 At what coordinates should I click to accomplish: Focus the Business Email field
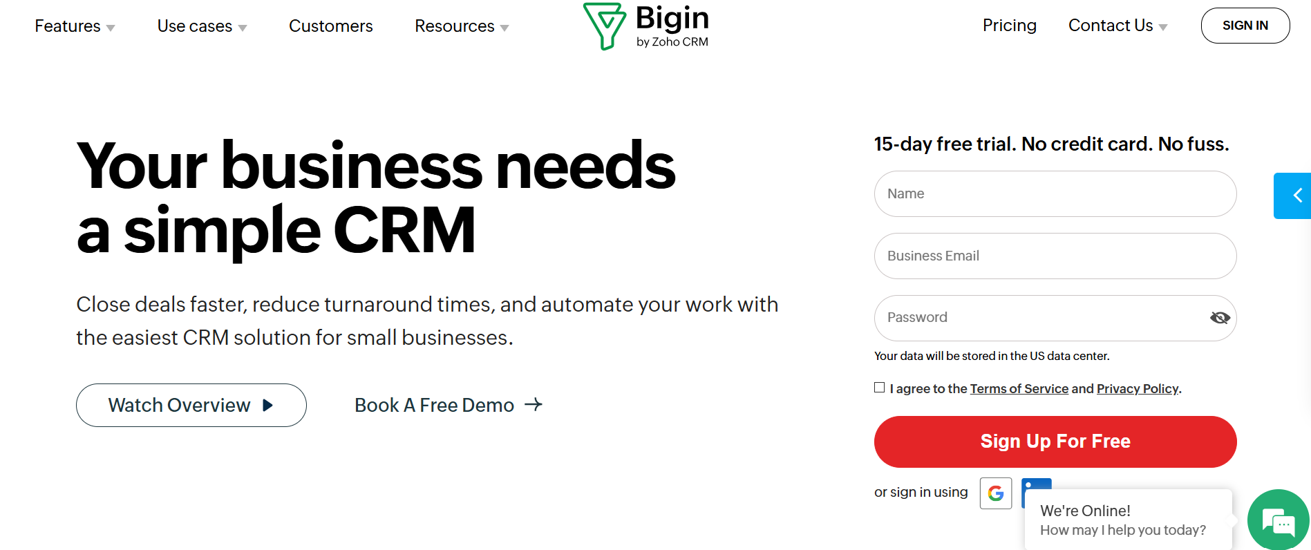[1055, 256]
